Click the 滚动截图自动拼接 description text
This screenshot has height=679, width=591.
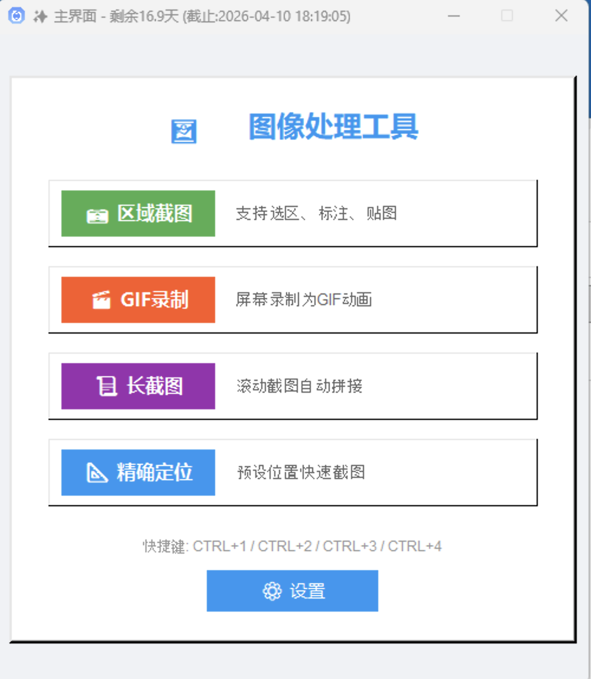point(299,386)
